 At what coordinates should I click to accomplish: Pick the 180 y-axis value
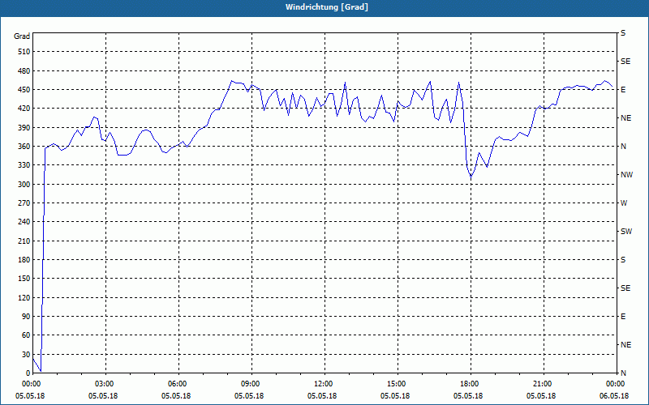(24, 260)
